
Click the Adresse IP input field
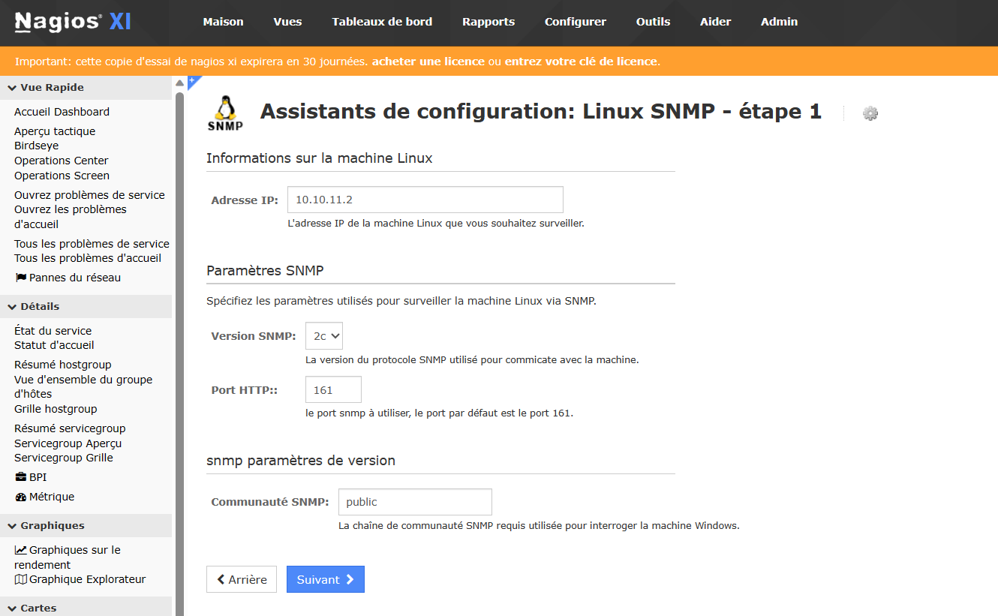click(x=425, y=200)
